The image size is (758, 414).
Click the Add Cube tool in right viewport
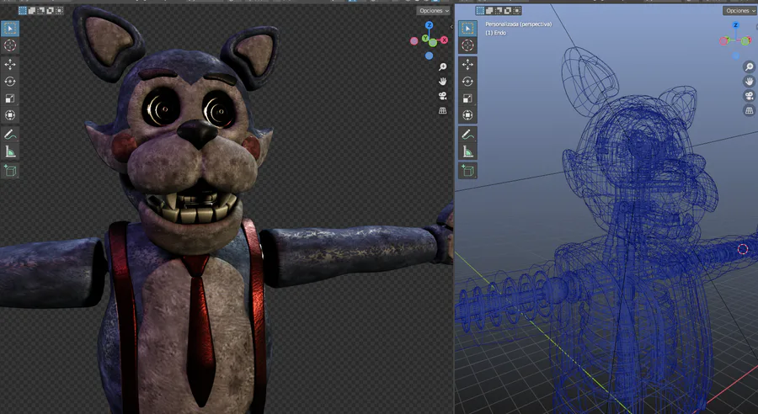(467, 171)
